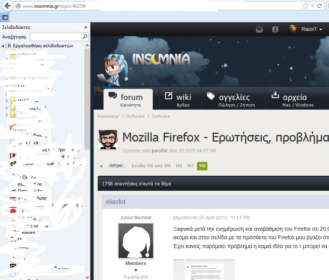Click the first Software breadcrumb link
329x280 pixels.
135,116
